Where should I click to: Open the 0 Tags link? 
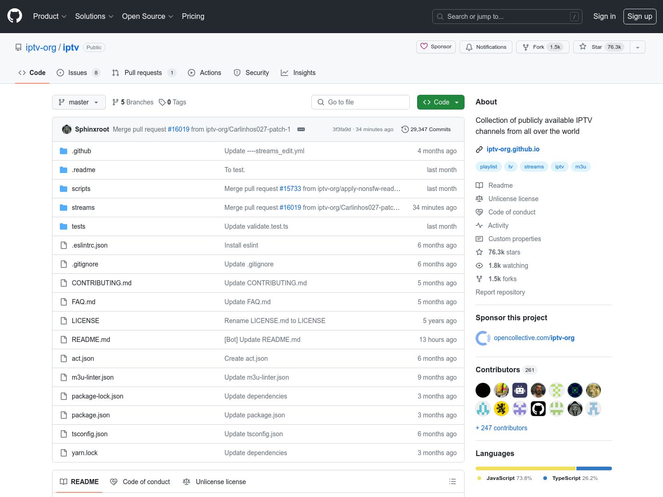(x=173, y=102)
